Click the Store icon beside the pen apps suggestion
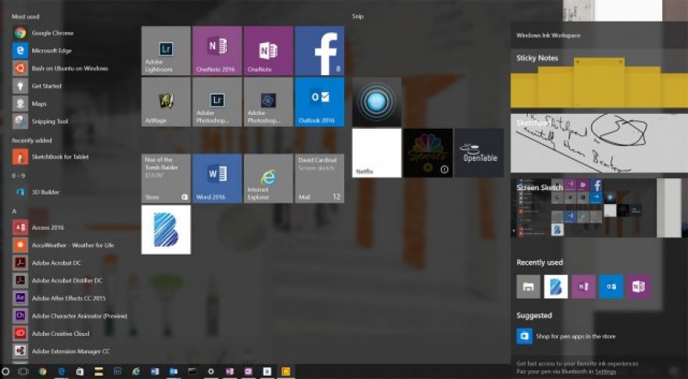 pos(525,336)
